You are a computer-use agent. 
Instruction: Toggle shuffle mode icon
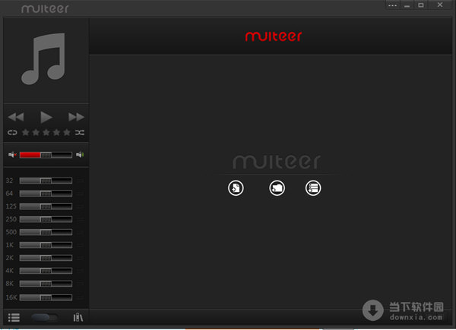click(x=80, y=133)
